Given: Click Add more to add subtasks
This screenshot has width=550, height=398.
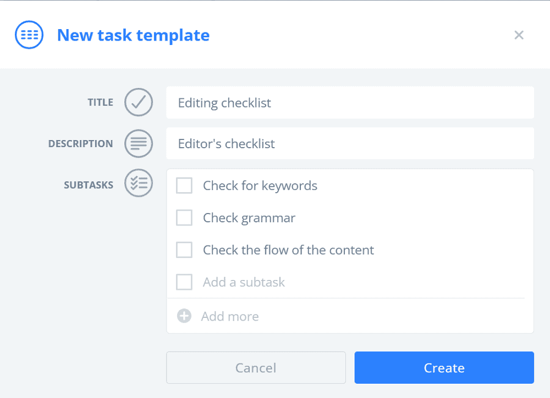Looking at the screenshot, I should point(230,316).
